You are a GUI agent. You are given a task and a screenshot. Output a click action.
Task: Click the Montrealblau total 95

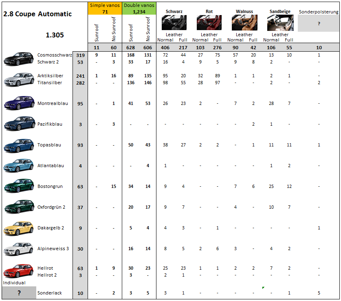tap(80, 104)
